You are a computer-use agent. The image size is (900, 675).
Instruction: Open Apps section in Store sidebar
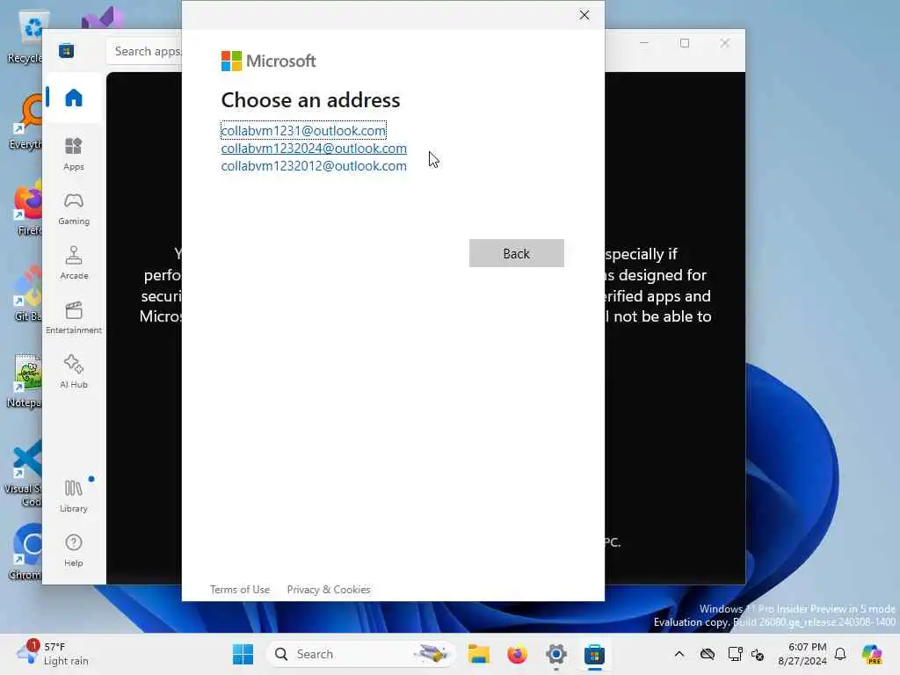pyautogui.click(x=74, y=154)
